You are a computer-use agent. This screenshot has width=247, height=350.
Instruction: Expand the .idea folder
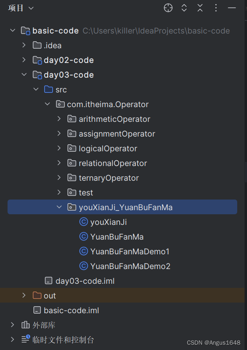[x=24, y=45]
